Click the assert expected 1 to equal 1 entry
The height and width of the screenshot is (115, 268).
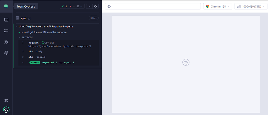click(58, 63)
